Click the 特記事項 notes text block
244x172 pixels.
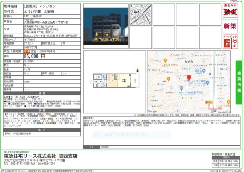[162, 122]
